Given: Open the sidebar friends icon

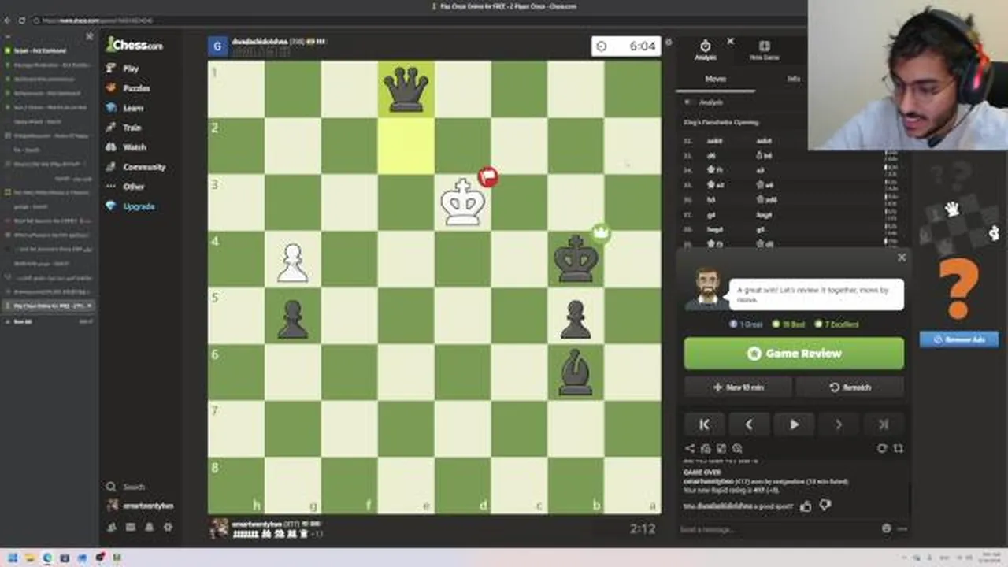Looking at the screenshot, I should click(112, 527).
